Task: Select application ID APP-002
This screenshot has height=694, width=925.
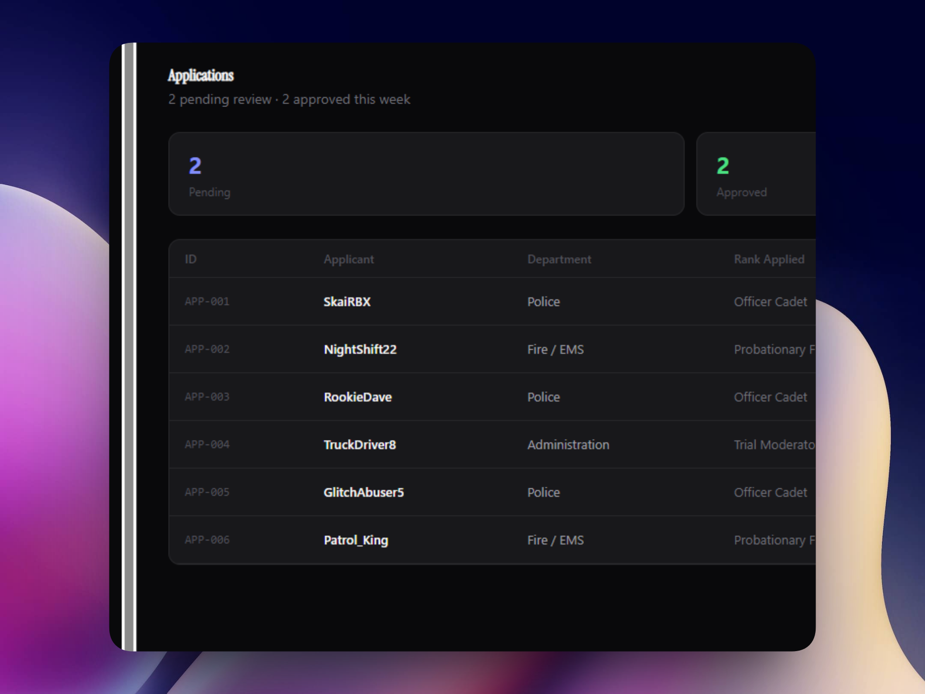Action: tap(207, 349)
